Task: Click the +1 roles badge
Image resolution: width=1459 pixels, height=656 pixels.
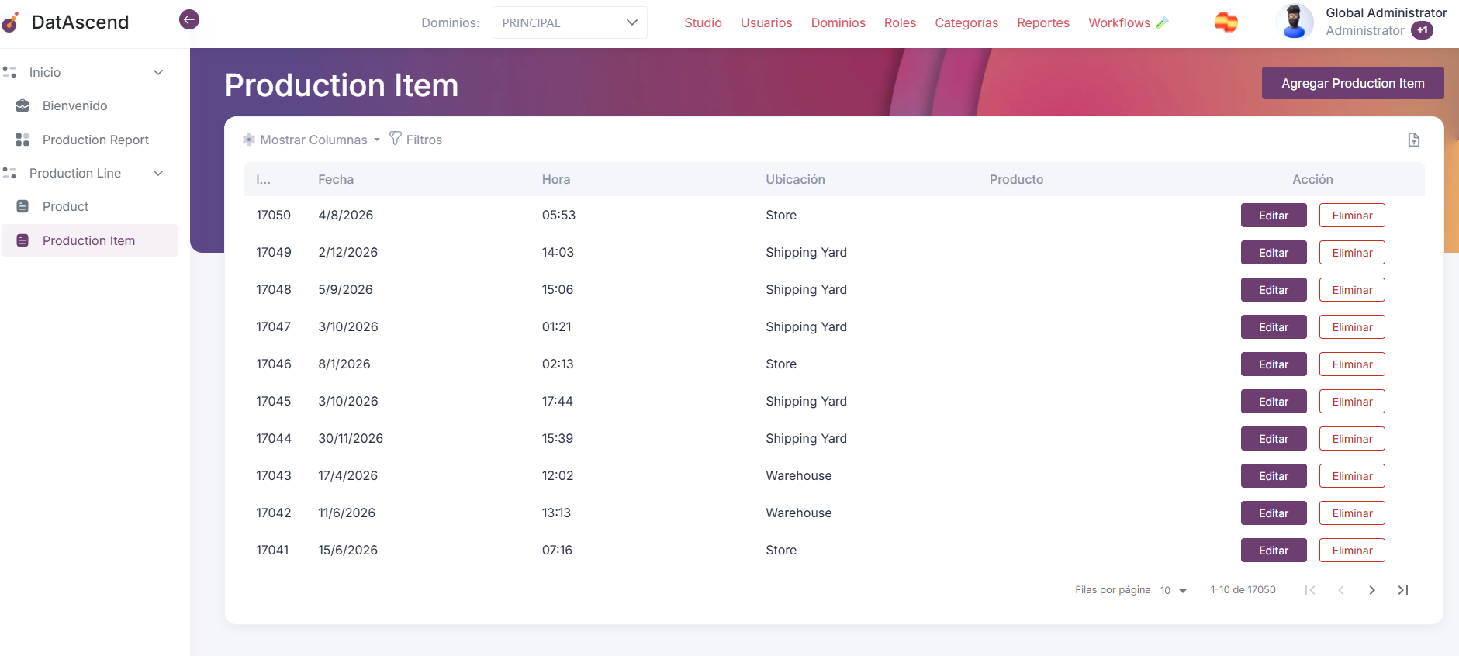Action: [1422, 30]
